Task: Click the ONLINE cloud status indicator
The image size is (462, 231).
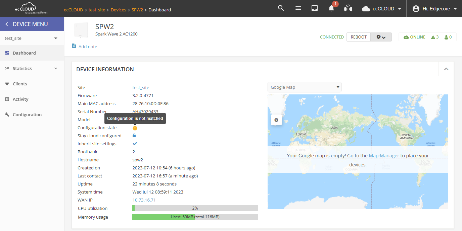Action: 414,37
